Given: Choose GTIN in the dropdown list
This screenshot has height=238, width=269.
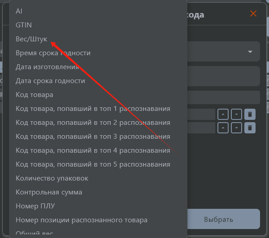Looking at the screenshot, I should point(24,25).
